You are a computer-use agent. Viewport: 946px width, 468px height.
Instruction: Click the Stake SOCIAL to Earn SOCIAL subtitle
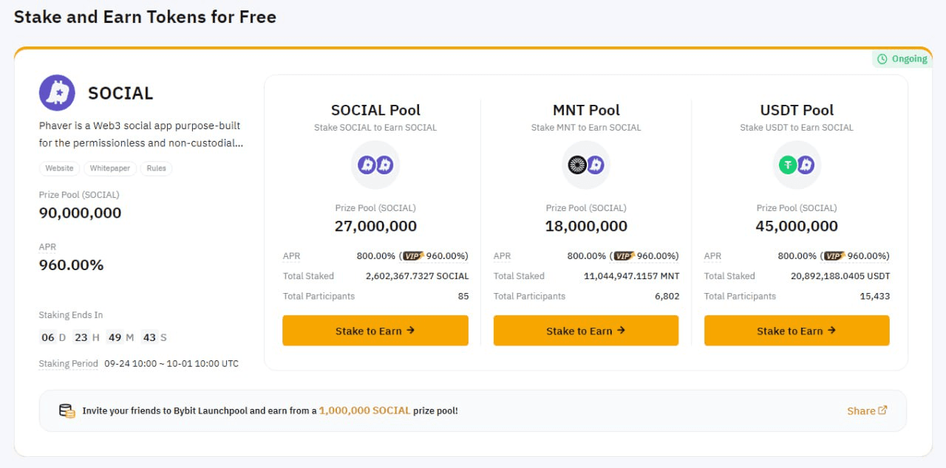[x=375, y=128]
